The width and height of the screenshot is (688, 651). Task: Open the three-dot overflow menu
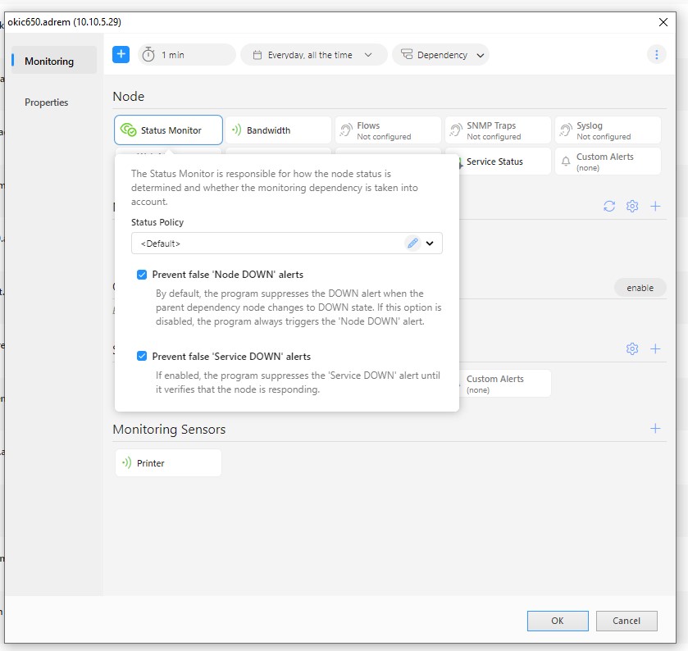click(655, 54)
